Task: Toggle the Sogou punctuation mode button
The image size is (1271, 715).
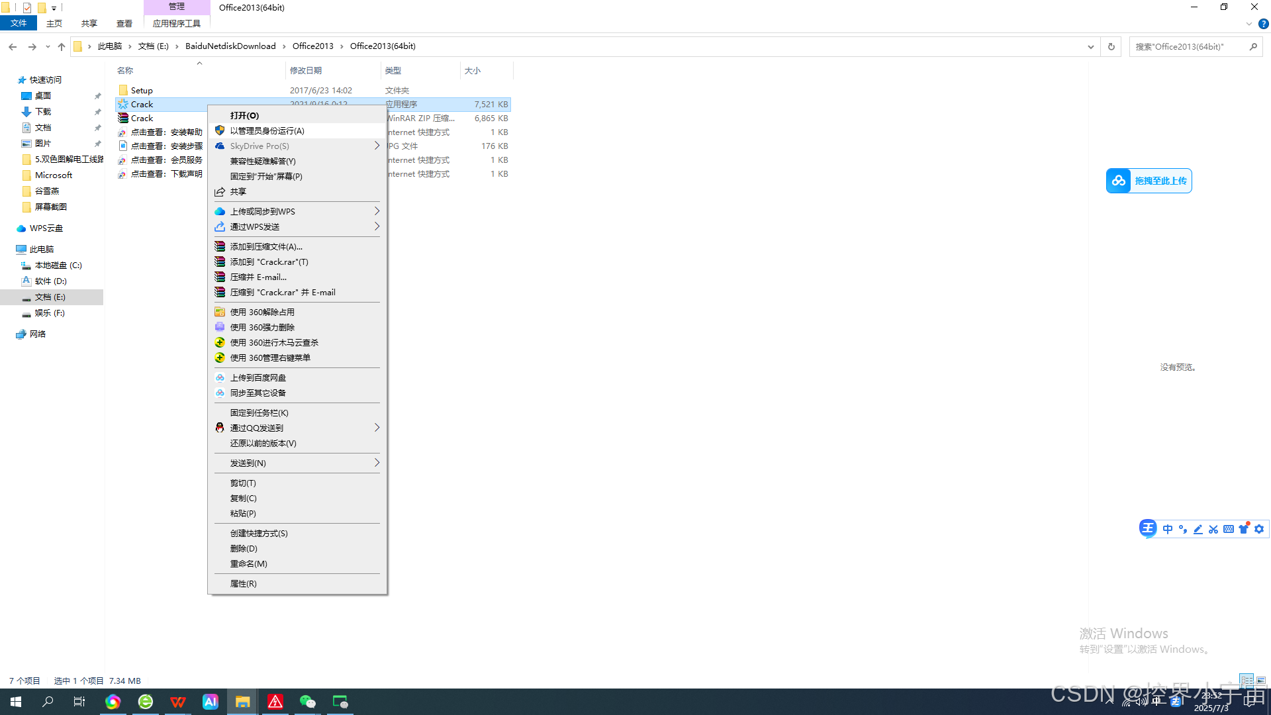Action: pyautogui.click(x=1183, y=529)
